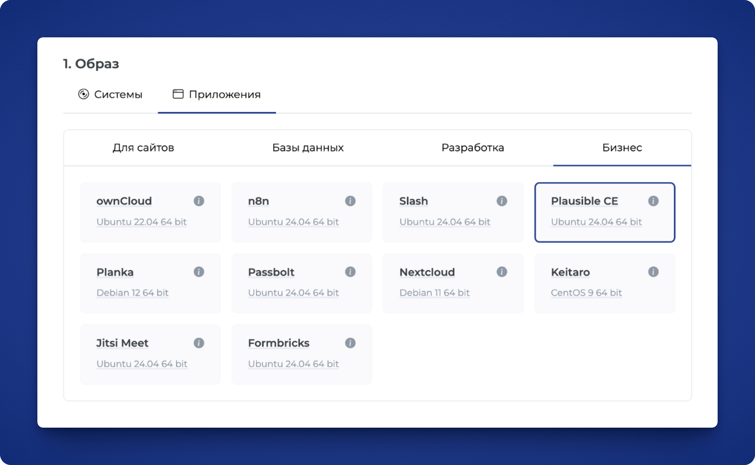Click Ubuntu 24.04 64 bit under Formbricks

(x=293, y=364)
